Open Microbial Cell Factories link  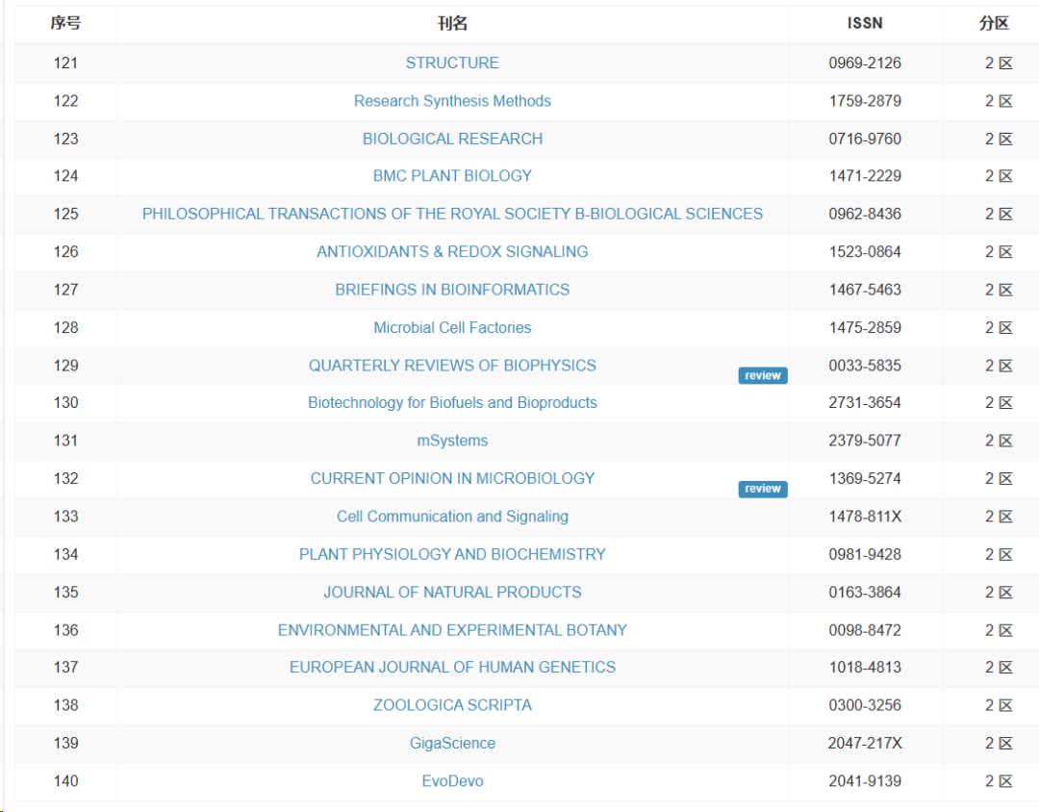point(452,327)
